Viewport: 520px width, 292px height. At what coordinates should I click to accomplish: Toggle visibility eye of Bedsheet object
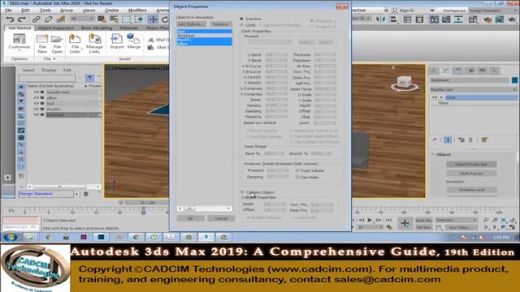37,115
